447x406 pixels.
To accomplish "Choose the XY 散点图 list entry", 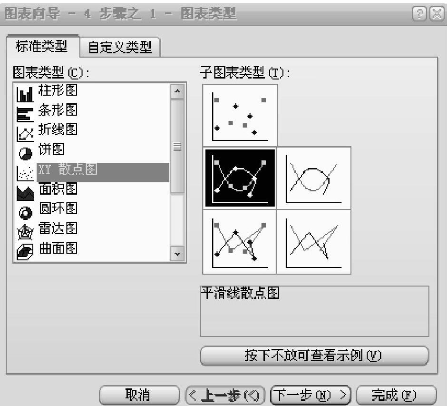I will click(x=103, y=172).
